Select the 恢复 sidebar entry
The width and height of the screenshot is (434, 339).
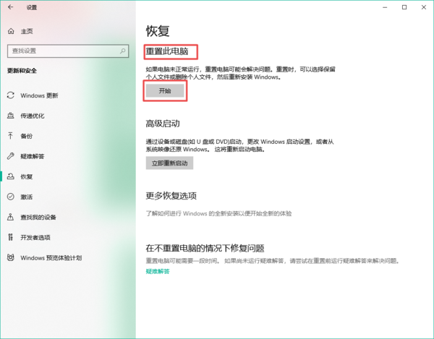click(x=27, y=176)
